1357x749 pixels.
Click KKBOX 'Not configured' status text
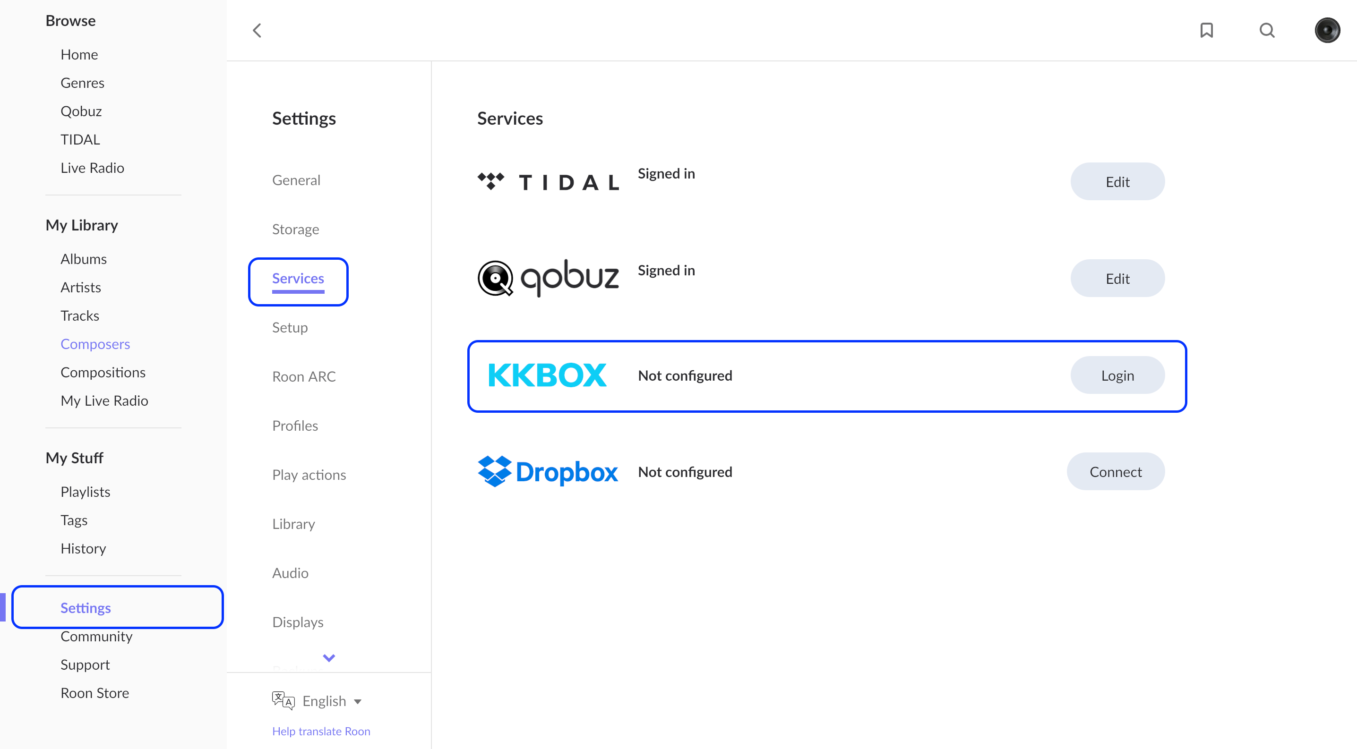685,376
